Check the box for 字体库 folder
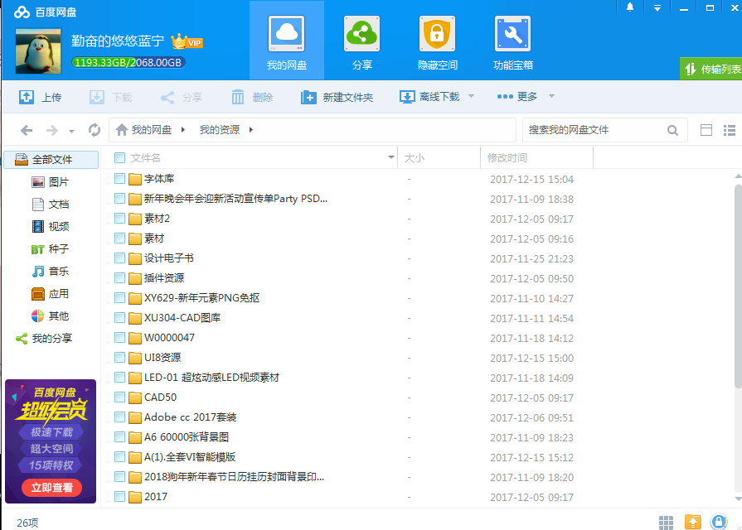This screenshot has width=742, height=530. coord(119,179)
